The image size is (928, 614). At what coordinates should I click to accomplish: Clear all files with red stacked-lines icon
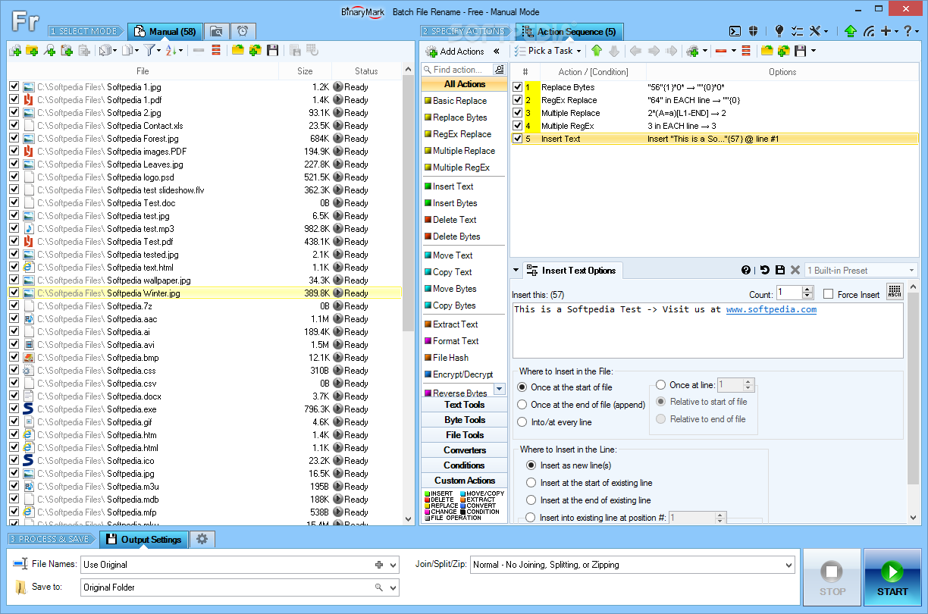[x=216, y=51]
